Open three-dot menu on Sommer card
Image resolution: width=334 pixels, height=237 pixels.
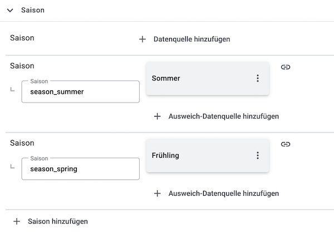[258, 79]
